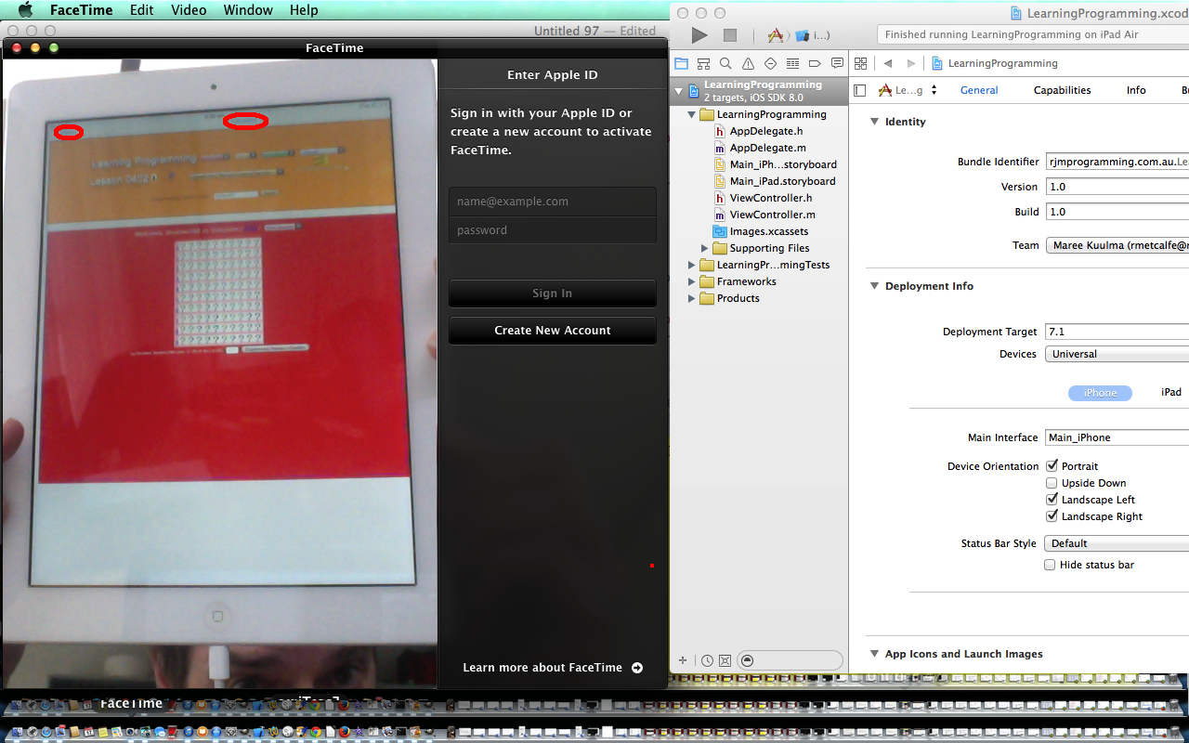Select the iPhone deployment segment

[x=1100, y=393]
